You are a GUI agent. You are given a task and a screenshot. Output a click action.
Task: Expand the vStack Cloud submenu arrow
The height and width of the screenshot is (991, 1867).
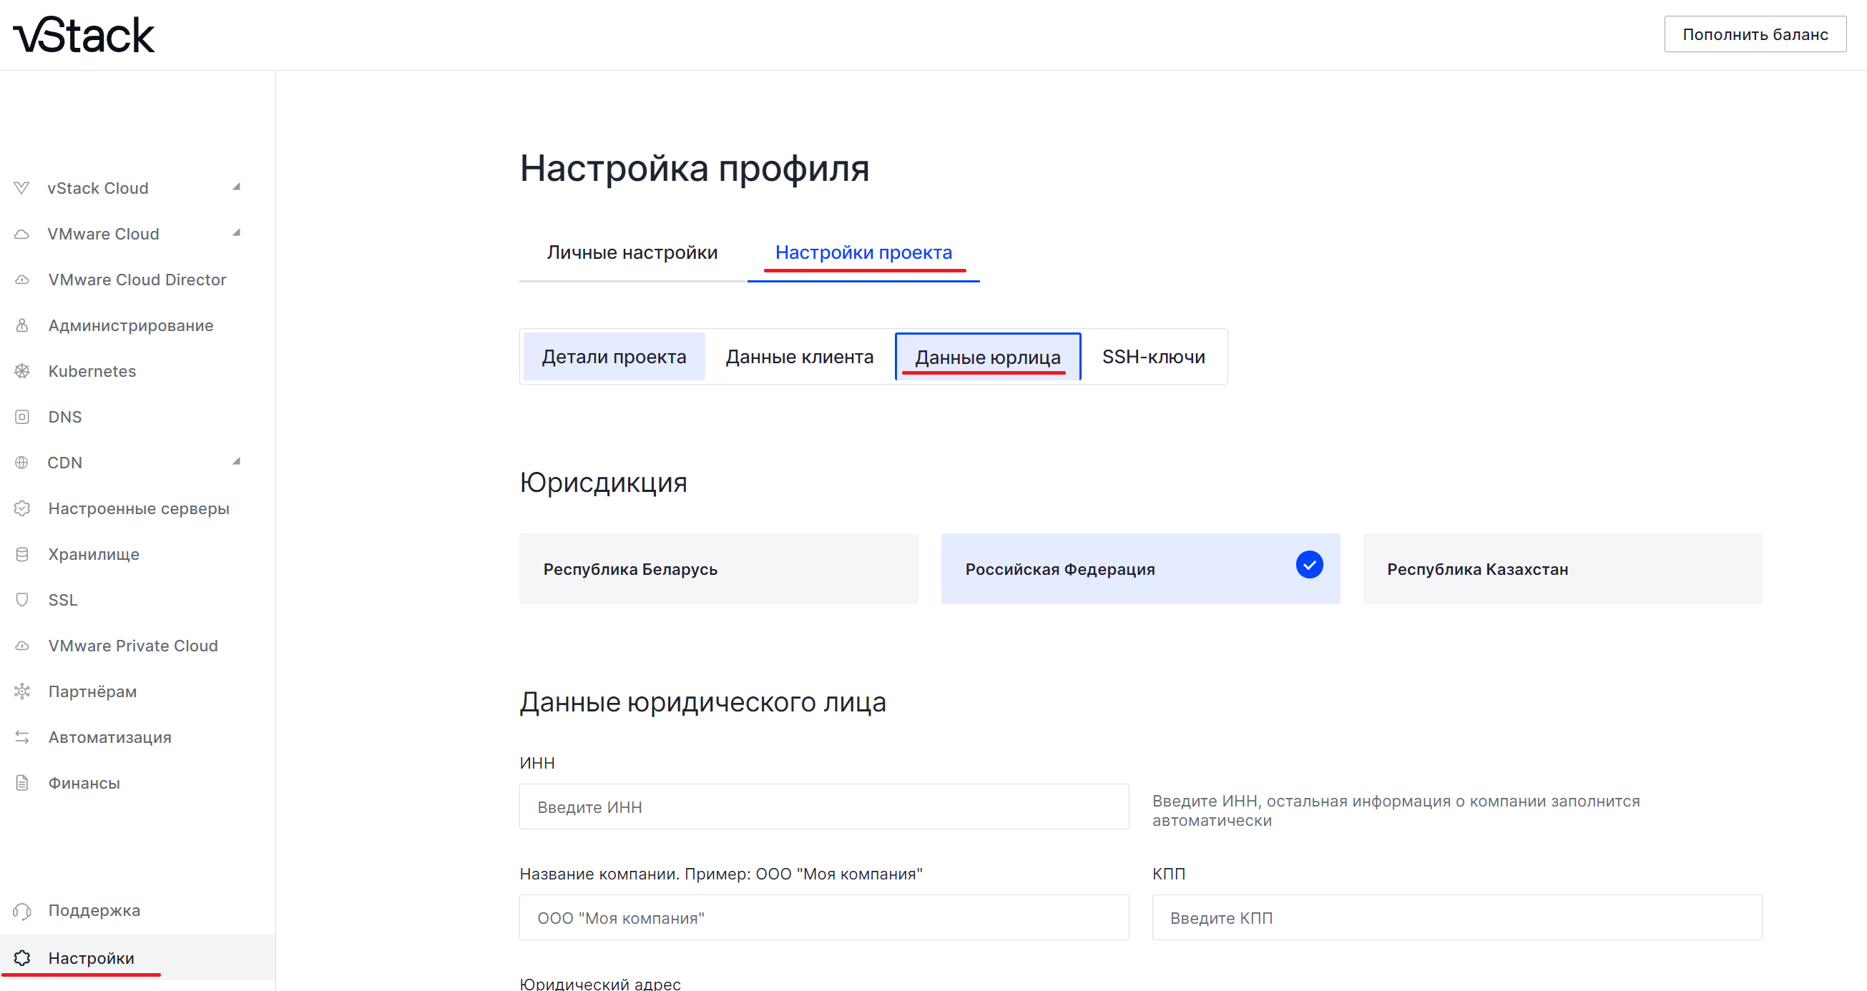pyautogui.click(x=236, y=187)
